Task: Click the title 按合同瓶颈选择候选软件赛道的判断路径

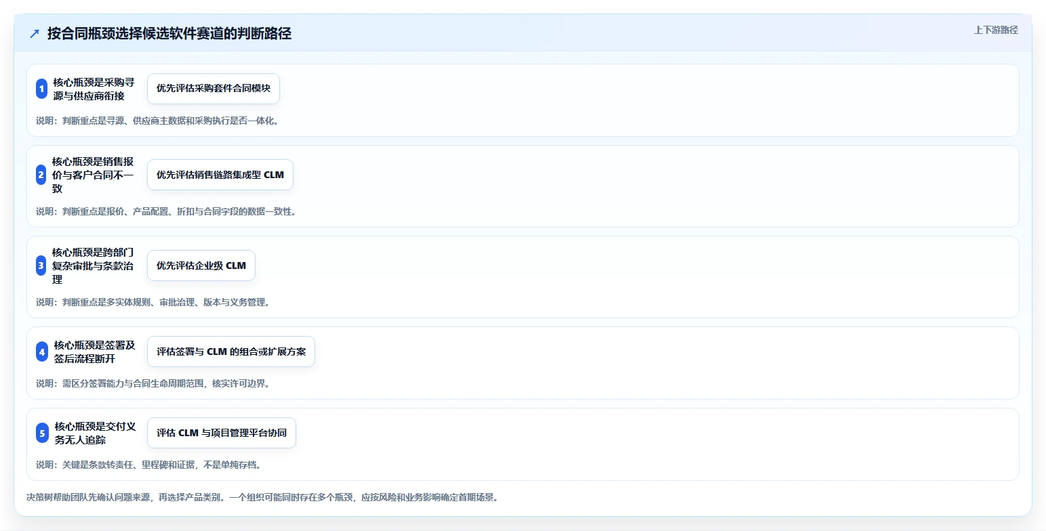Action: point(169,34)
